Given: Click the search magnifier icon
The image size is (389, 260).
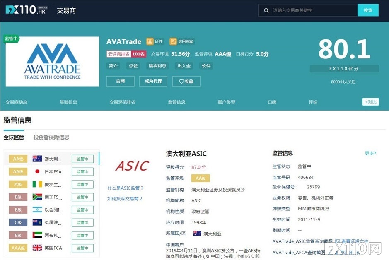Looking at the screenshot, I should pos(266,10).
